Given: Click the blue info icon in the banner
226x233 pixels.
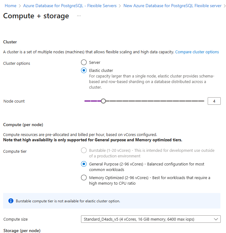Looking at the screenshot, I should (x=11, y=201).
